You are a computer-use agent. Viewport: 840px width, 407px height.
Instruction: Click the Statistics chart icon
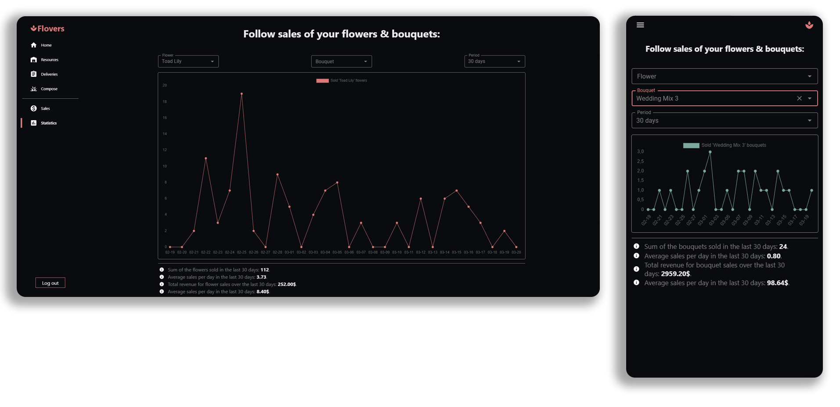[34, 123]
